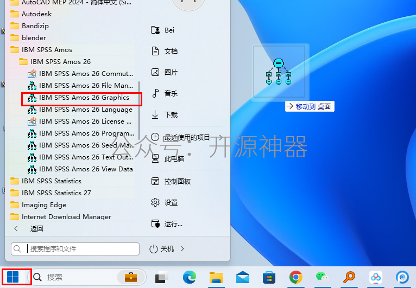
Task: Click the Windows Start button
Action: tap(12, 277)
